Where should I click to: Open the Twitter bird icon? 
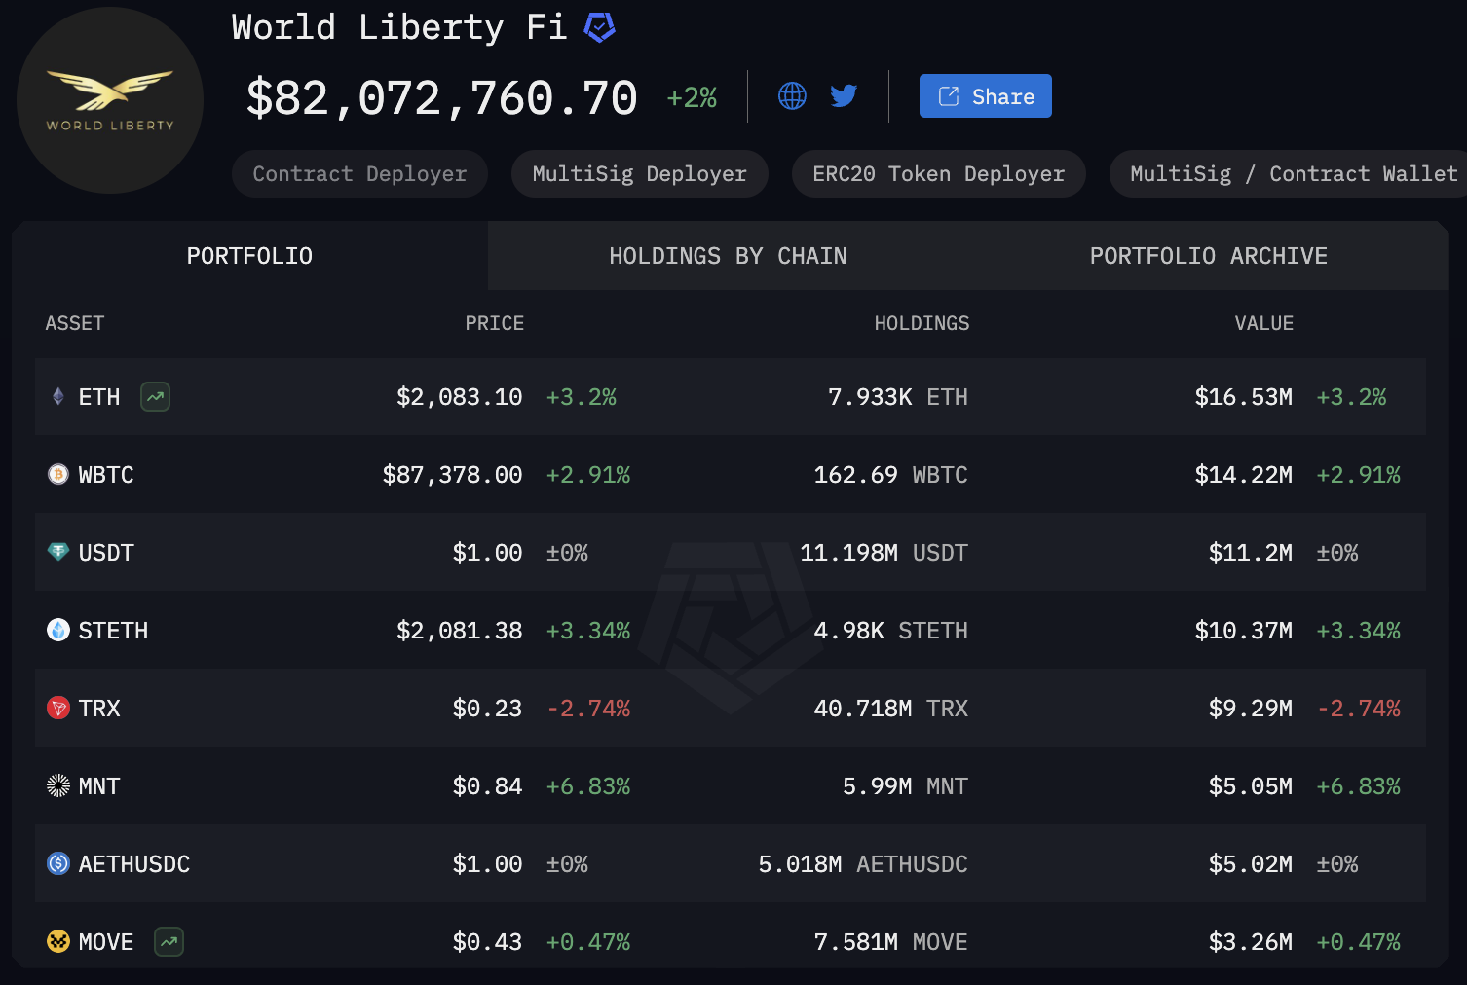coord(844,95)
